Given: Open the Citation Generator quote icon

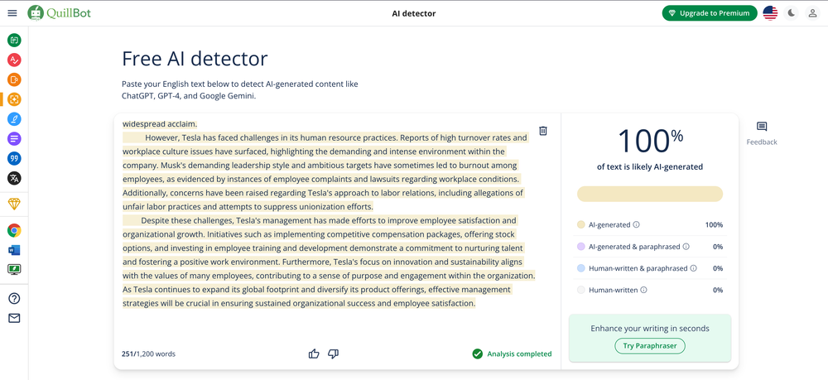Looking at the screenshot, I should [14, 158].
